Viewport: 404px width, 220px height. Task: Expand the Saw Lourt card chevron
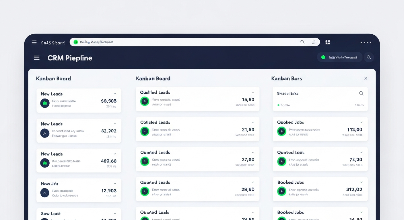115,213
